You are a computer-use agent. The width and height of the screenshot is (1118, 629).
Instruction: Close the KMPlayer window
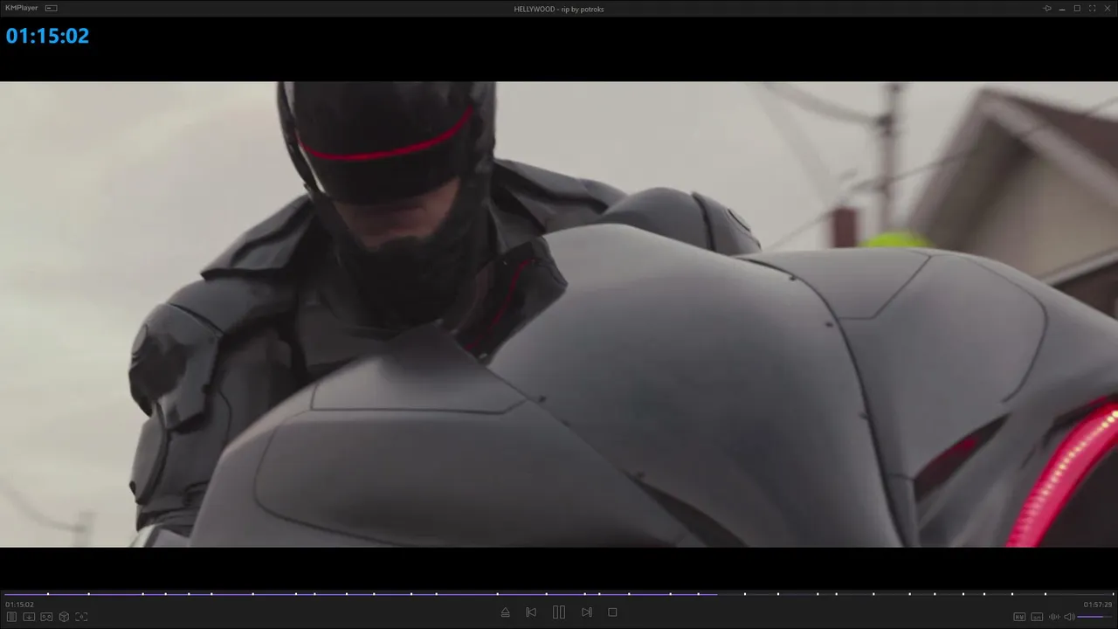(x=1107, y=9)
